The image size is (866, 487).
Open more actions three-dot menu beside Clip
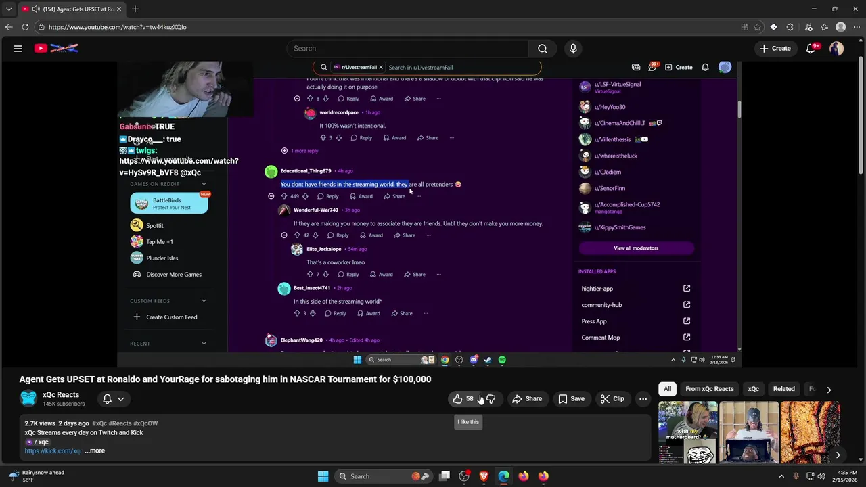point(643,399)
